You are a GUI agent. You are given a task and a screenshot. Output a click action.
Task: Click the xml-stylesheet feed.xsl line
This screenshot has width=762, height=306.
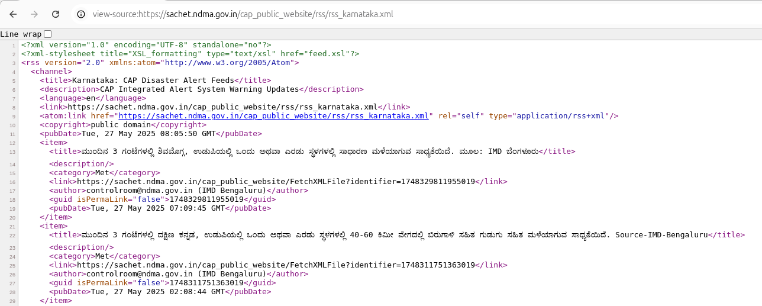click(190, 54)
